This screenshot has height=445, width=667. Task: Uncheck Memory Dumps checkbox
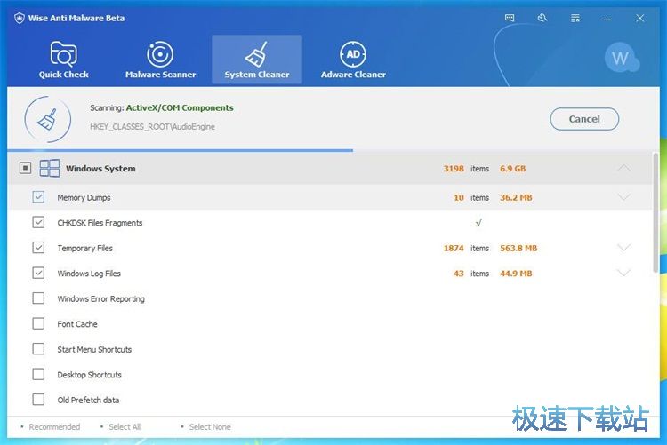coord(38,197)
